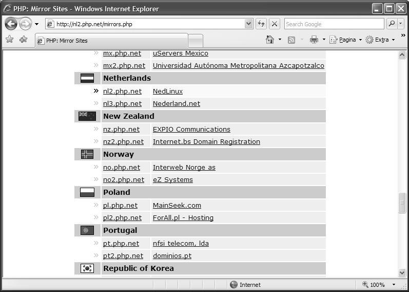Click the Search Google box
Screen dimensions: 409x292
coord(334,24)
